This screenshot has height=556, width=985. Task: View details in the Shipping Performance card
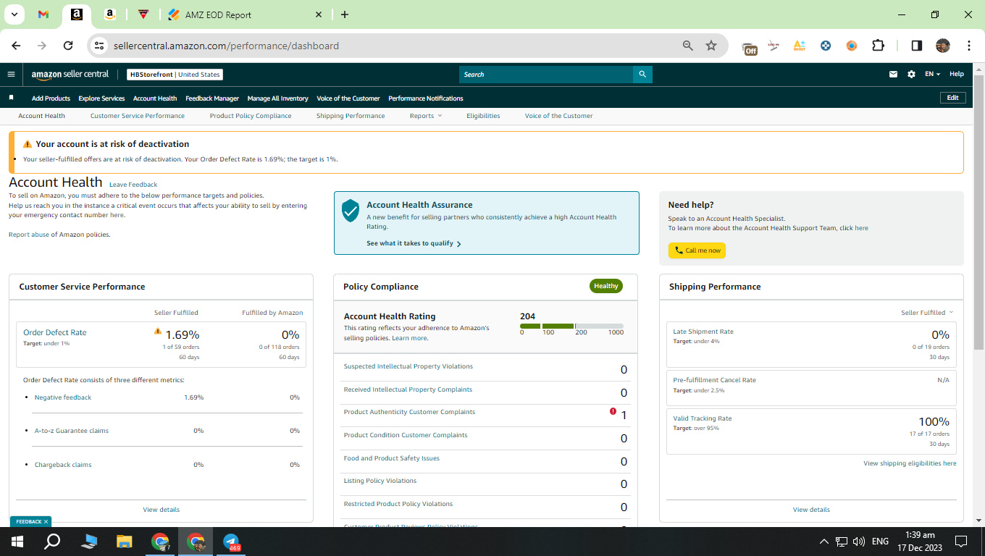coord(811,510)
